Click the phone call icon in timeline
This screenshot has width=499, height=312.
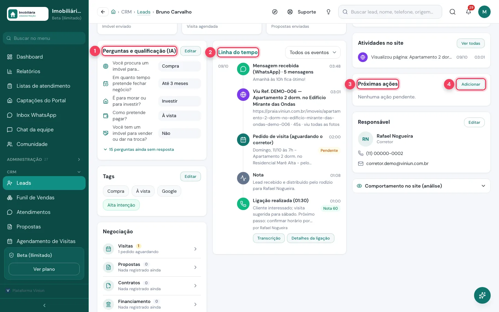tap(243, 204)
